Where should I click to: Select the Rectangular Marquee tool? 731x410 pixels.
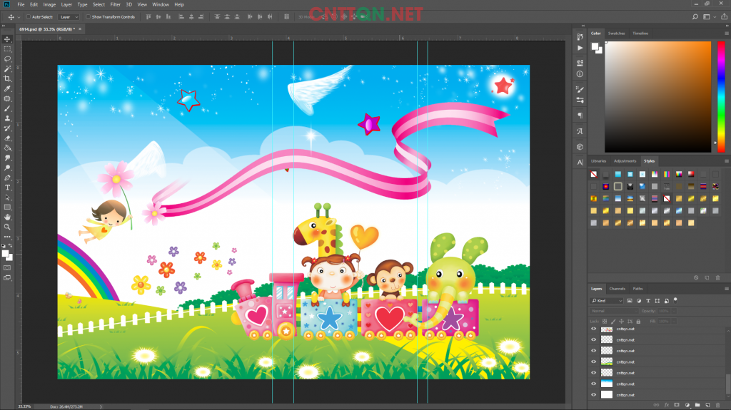pyautogui.click(x=7, y=49)
